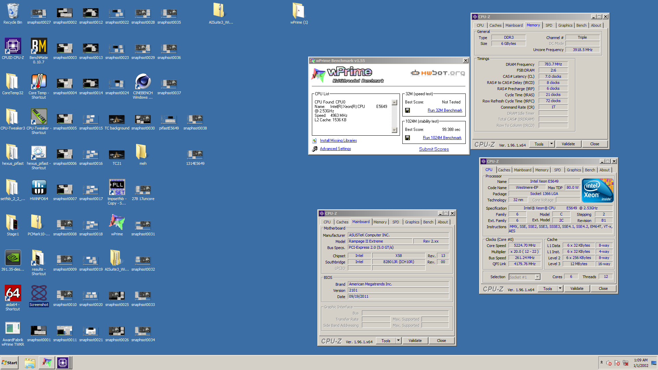
Task: Click the Start button
Action: 10,363
